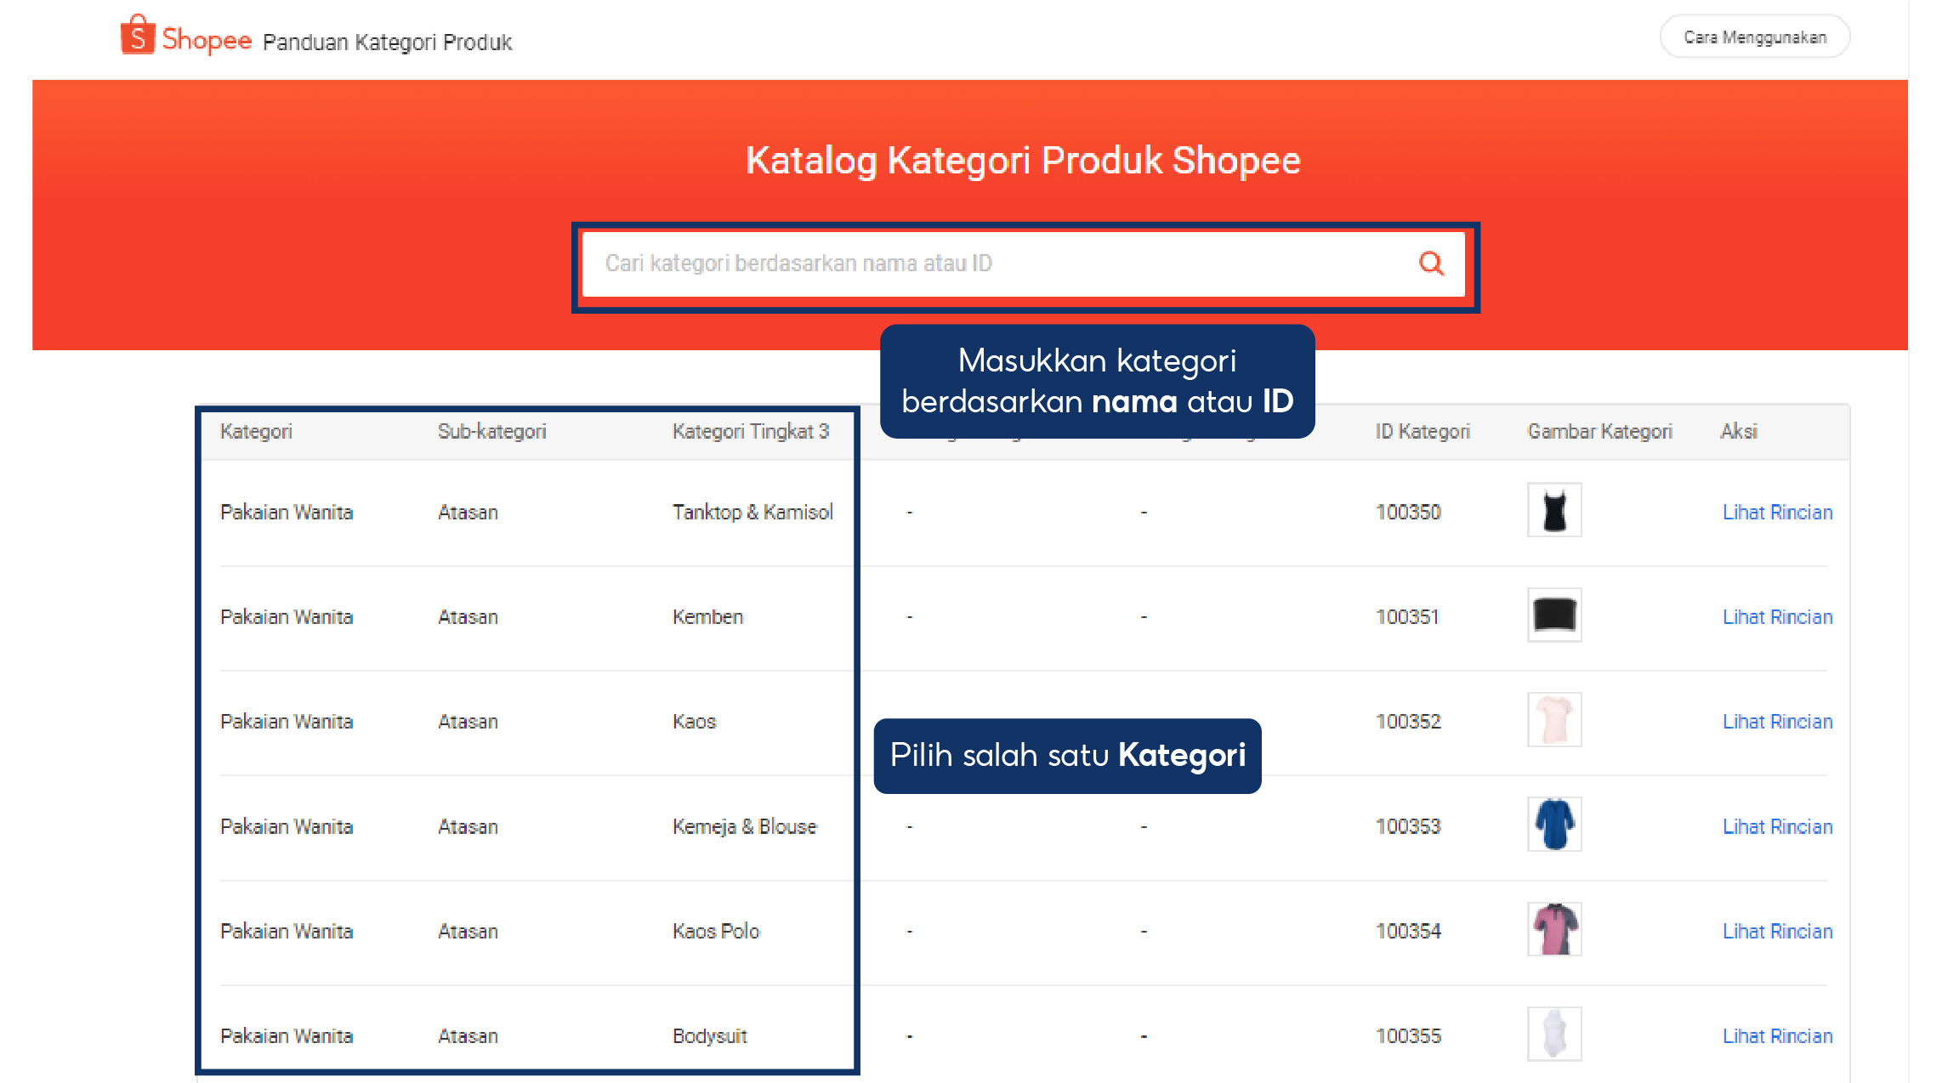Viewport: 1942px width, 1083px height.
Task: View Kaos Polo details link
Action: point(1777,932)
